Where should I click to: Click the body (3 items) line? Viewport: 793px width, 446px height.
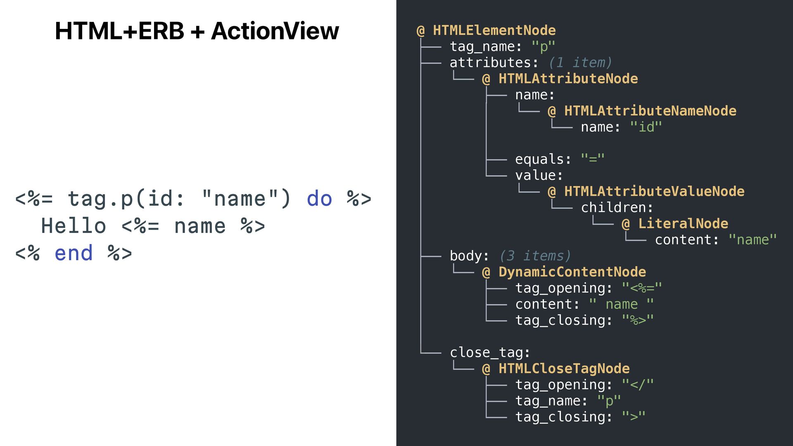tap(510, 256)
